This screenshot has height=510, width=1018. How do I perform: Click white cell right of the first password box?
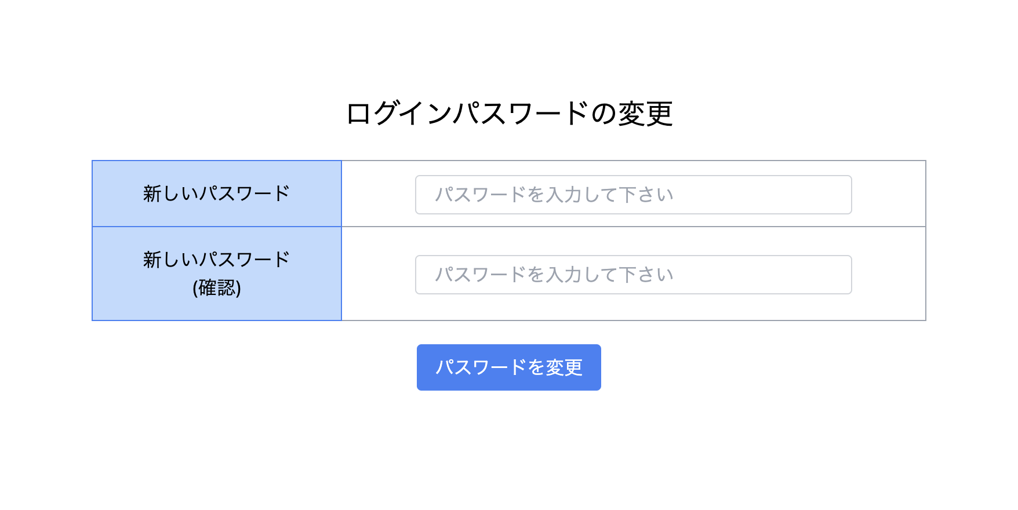pos(888,194)
